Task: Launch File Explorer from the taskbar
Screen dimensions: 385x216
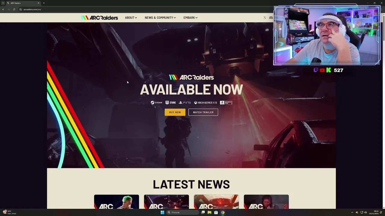Action: click(209, 212)
